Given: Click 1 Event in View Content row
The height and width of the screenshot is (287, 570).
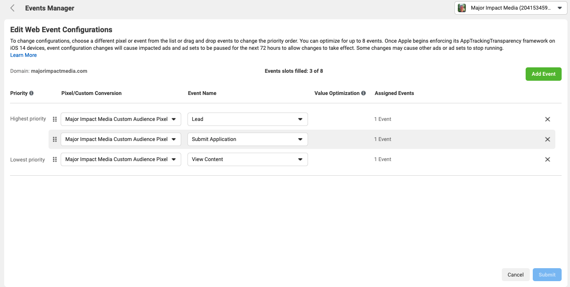Looking at the screenshot, I should (x=383, y=159).
